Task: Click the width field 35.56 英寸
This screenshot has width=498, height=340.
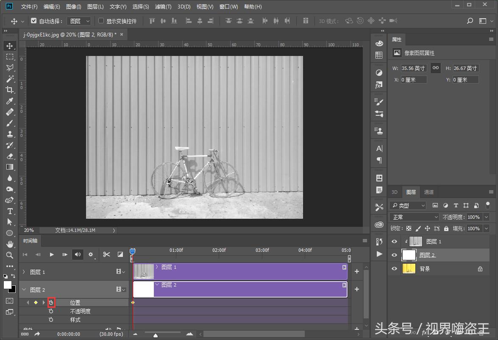Action: tap(414, 68)
